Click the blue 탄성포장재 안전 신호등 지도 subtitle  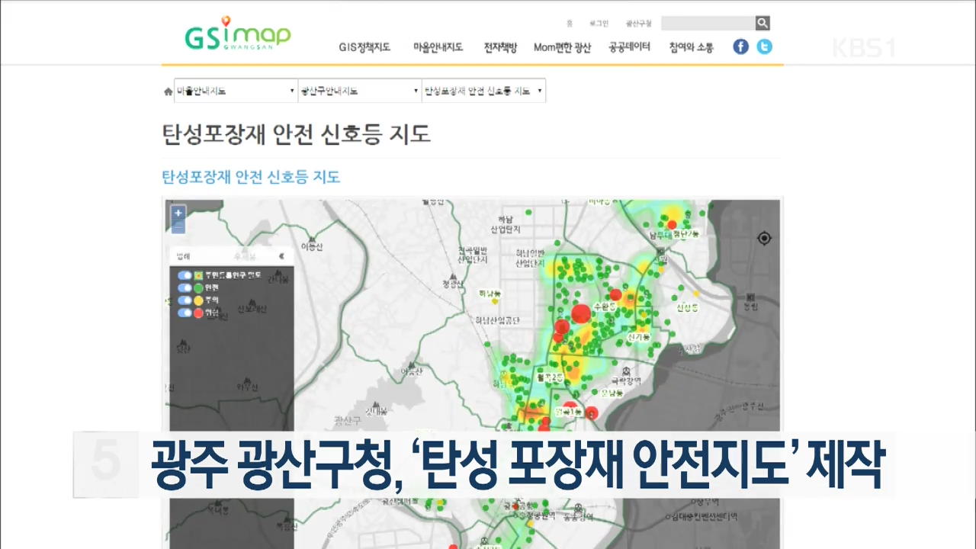click(251, 177)
